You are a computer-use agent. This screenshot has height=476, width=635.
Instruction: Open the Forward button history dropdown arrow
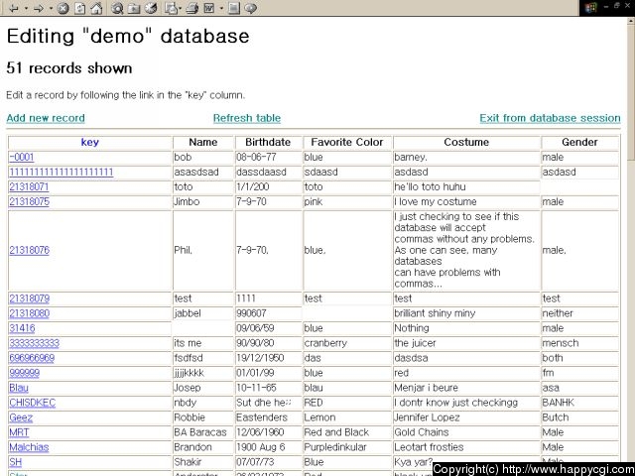[x=51, y=8]
